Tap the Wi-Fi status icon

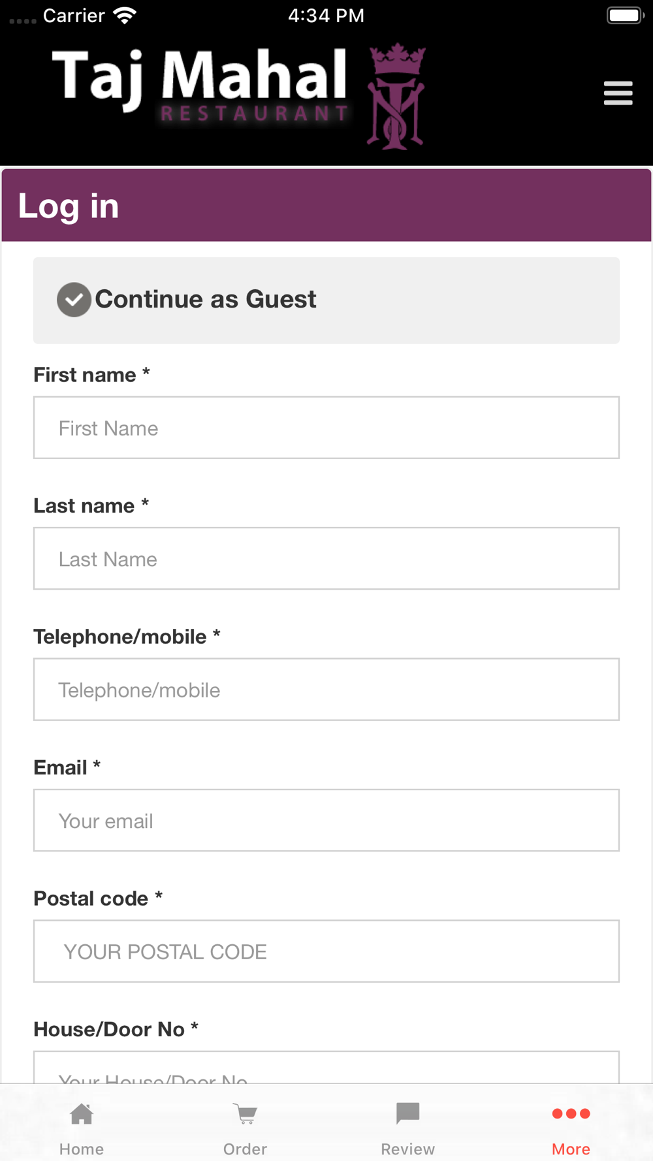coord(124,15)
